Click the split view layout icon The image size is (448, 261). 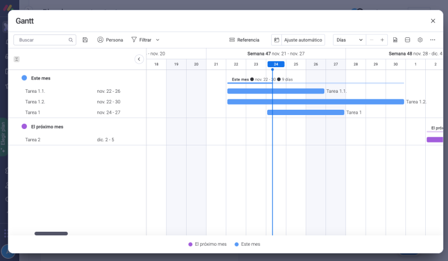[408, 40]
